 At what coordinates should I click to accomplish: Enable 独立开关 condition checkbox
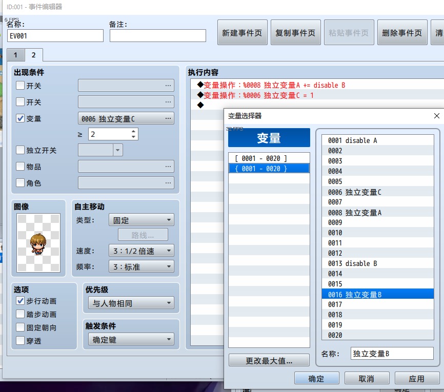pyautogui.click(x=20, y=150)
